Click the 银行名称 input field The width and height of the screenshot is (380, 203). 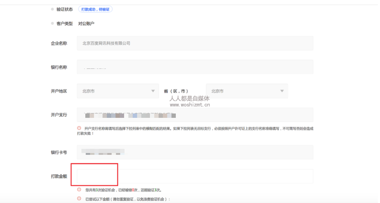point(194,67)
